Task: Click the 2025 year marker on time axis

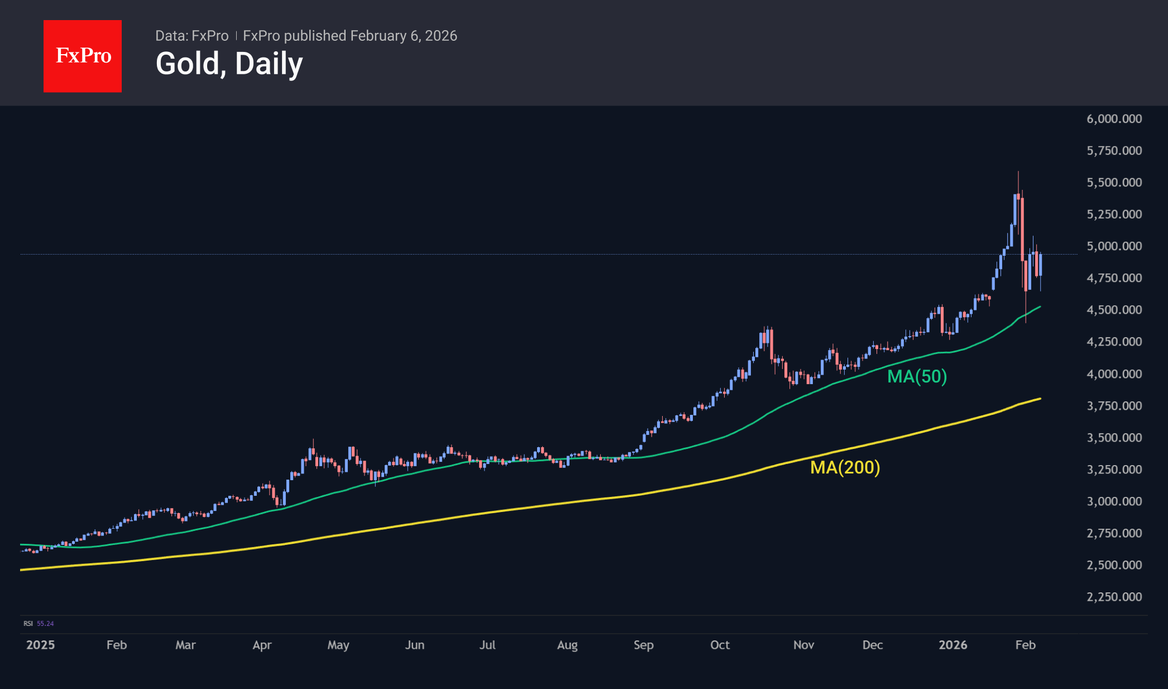Action: click(40, 645)
